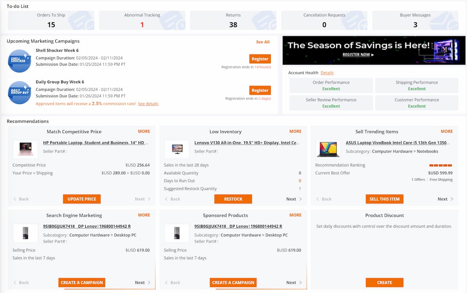Go to Next in Sell Trending Items

(x=445, y=199)
